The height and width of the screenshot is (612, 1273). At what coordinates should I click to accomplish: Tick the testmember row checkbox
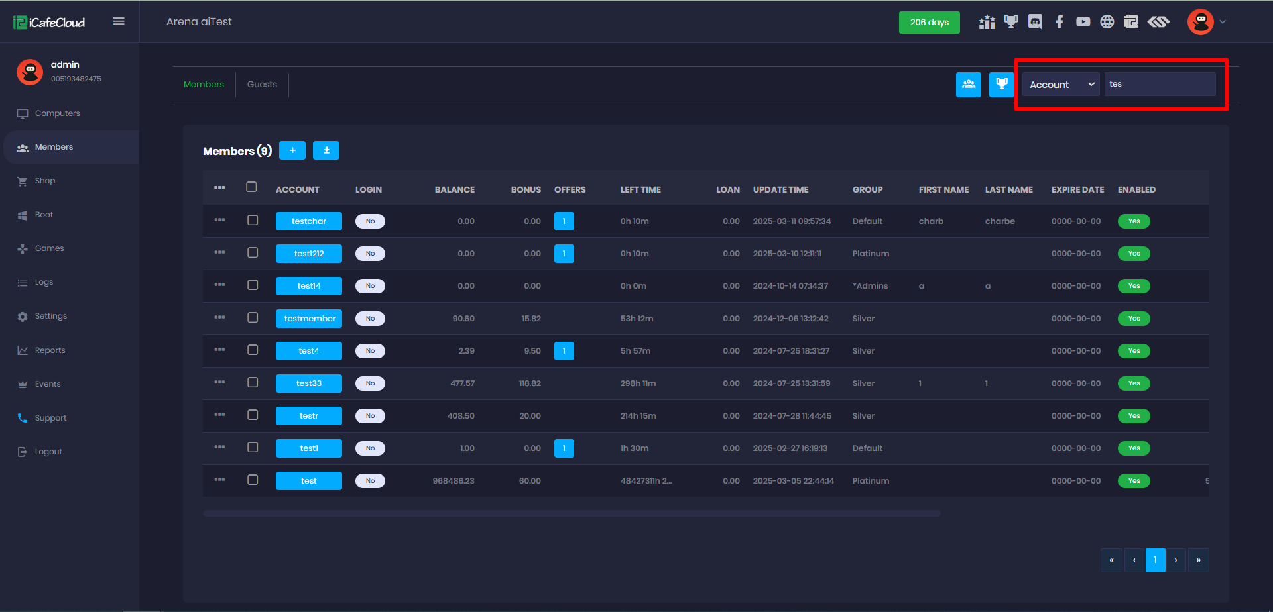point(253,317)
